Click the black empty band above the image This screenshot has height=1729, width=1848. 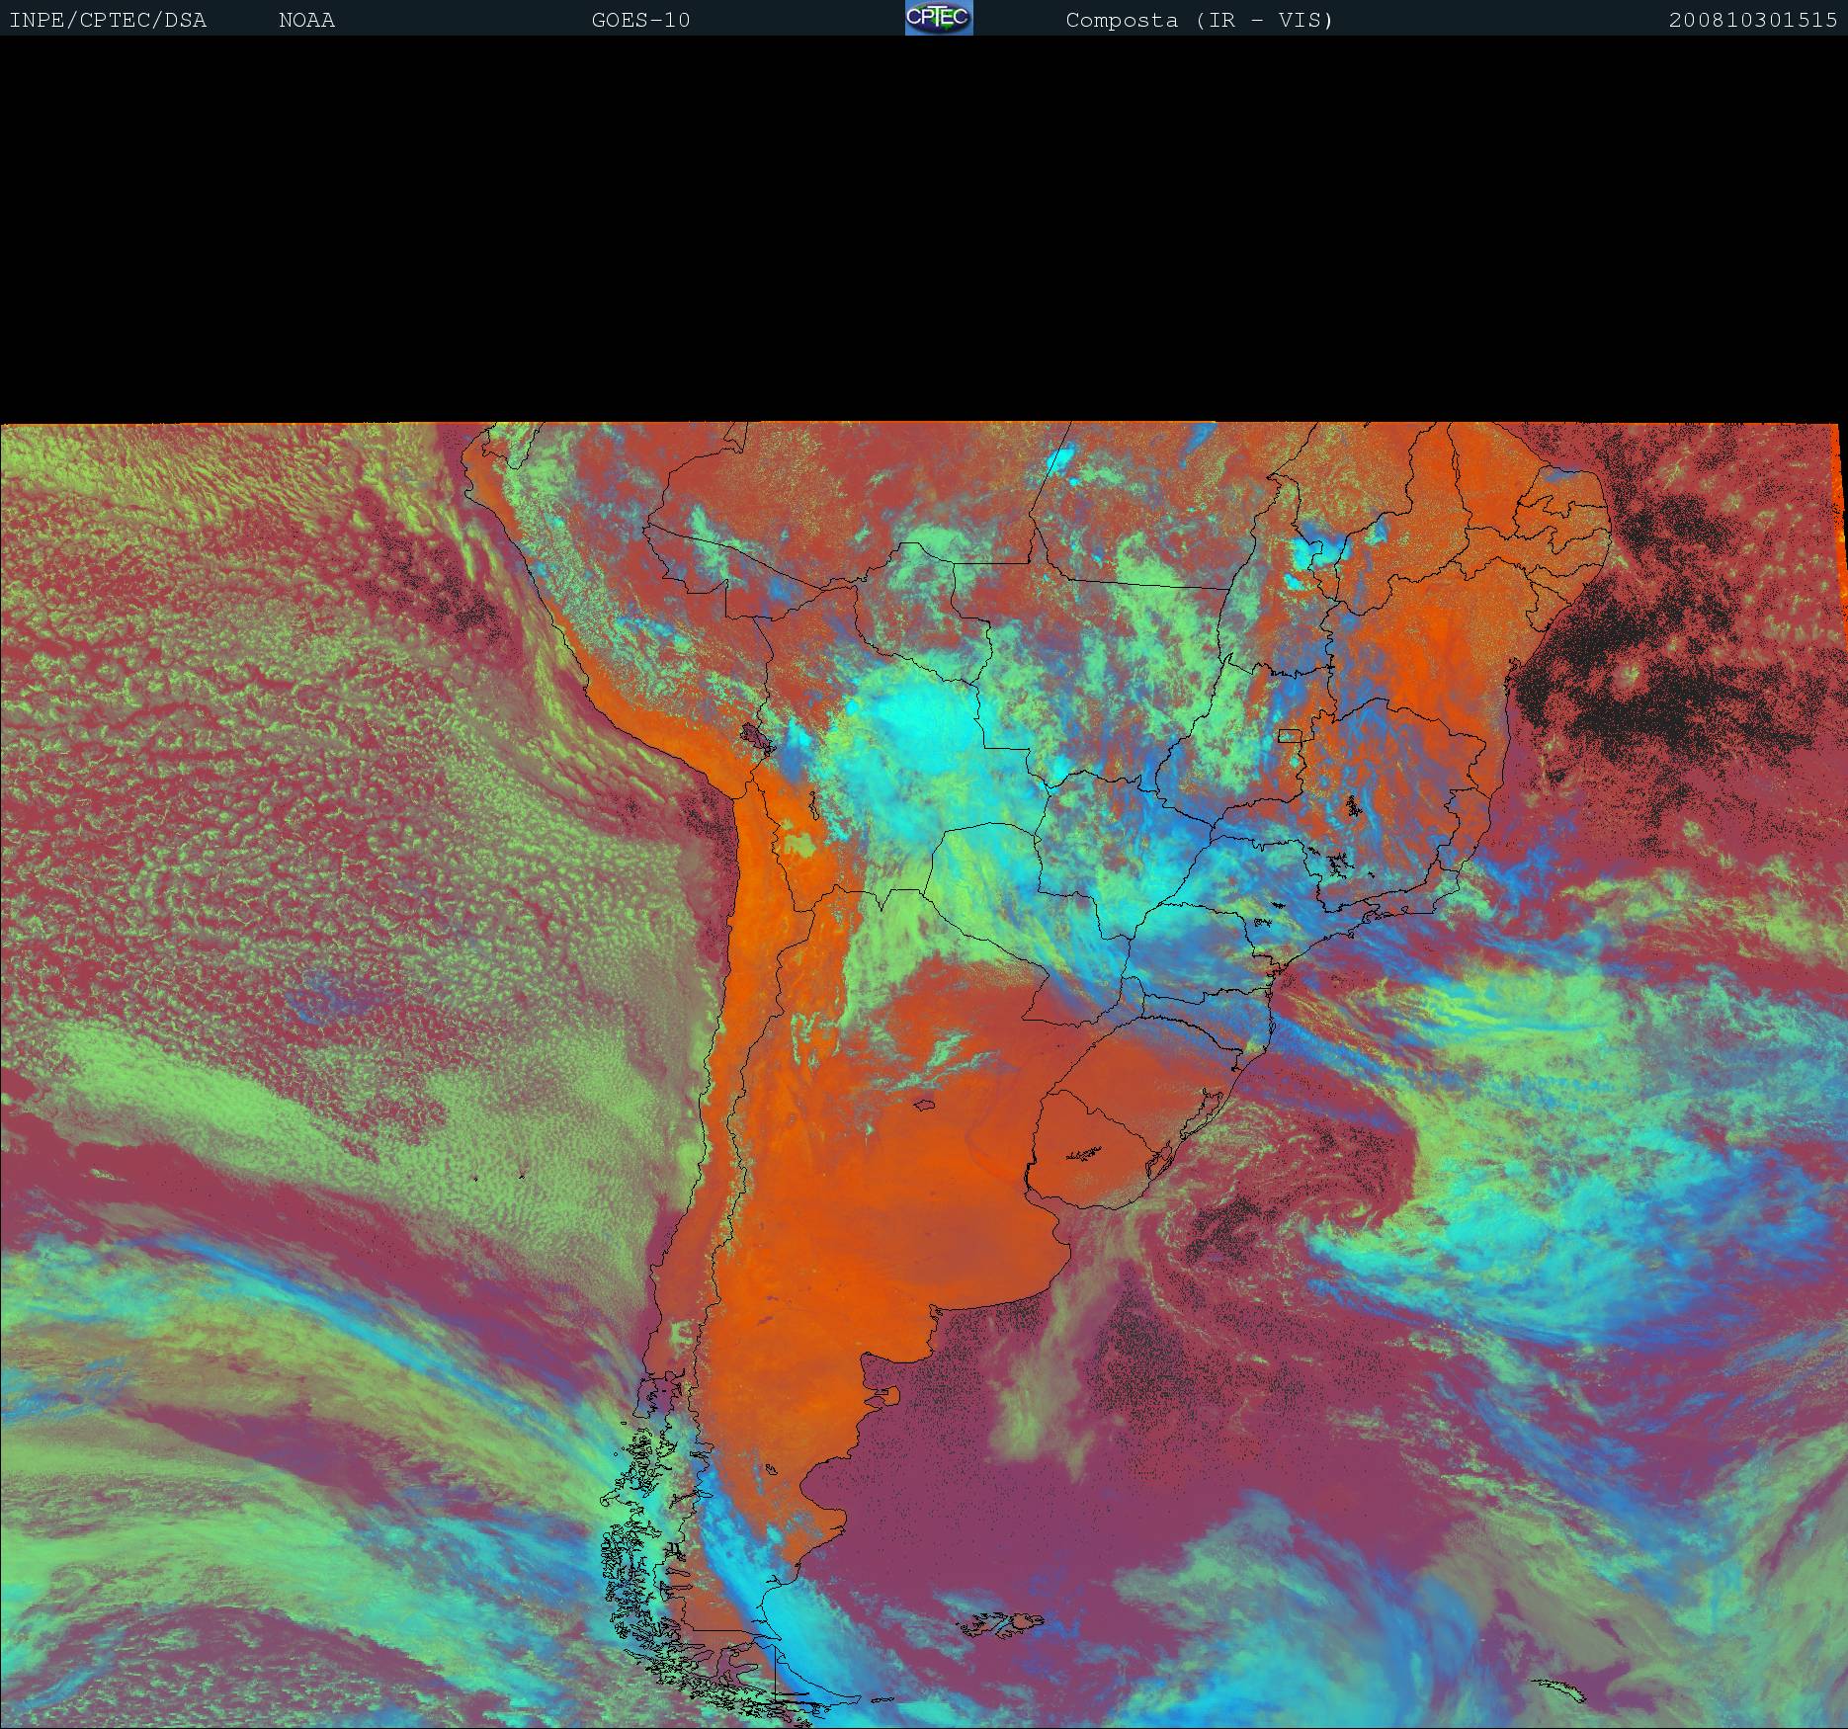(924, 227)
